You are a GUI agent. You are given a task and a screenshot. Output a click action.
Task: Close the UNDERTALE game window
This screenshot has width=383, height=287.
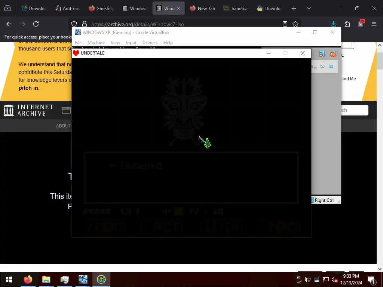302,53
